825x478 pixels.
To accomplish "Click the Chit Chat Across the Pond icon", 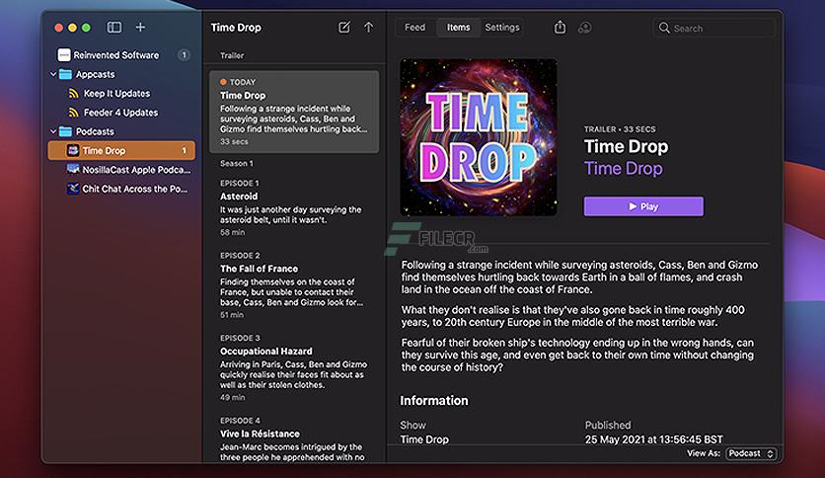I will (73, 189).
